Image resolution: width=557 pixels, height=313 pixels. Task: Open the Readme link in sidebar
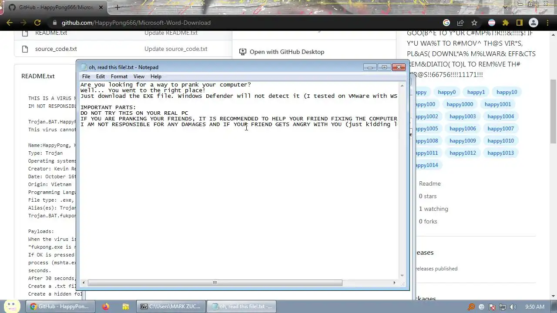pyautogui.click(x=429, y=184)
